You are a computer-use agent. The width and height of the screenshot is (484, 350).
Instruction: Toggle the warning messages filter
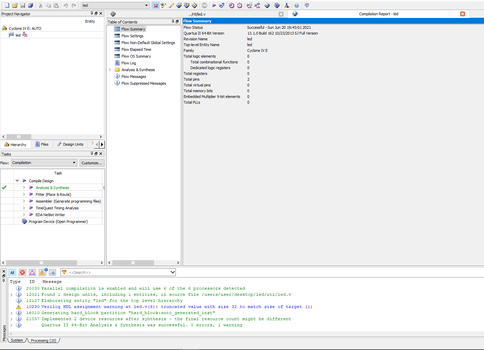tap(42, 272)
